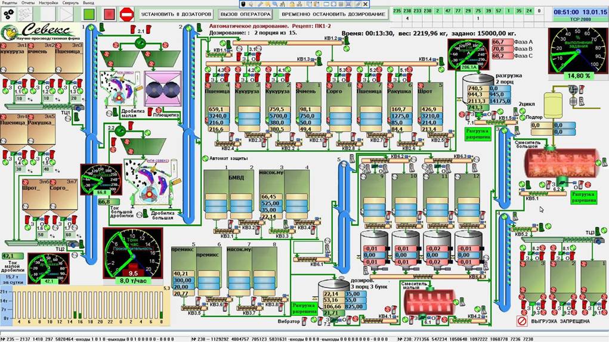Screen dimensions: 609x342
Task: Click the gears settings icon in toolbar
Action: click(x=10, y=13)
